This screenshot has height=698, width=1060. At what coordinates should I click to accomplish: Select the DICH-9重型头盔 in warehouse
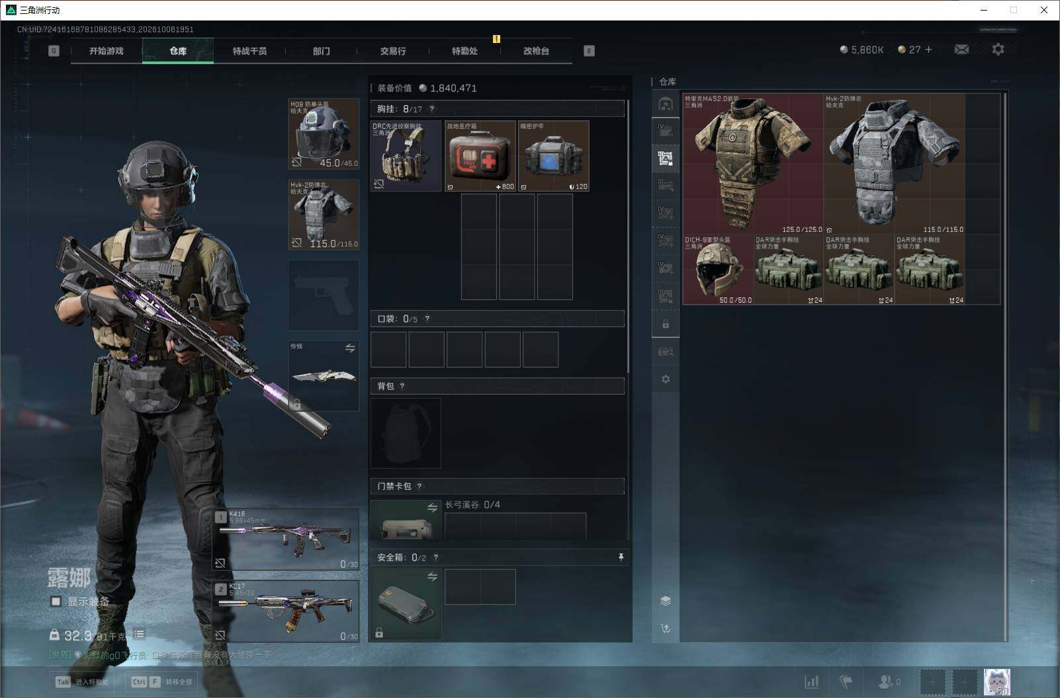[718, 270]
